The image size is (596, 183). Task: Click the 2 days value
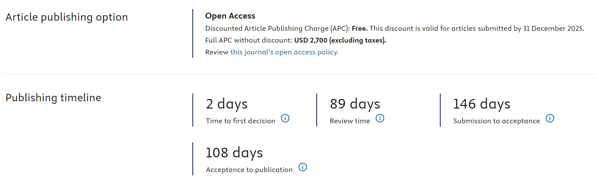point(227,104)
